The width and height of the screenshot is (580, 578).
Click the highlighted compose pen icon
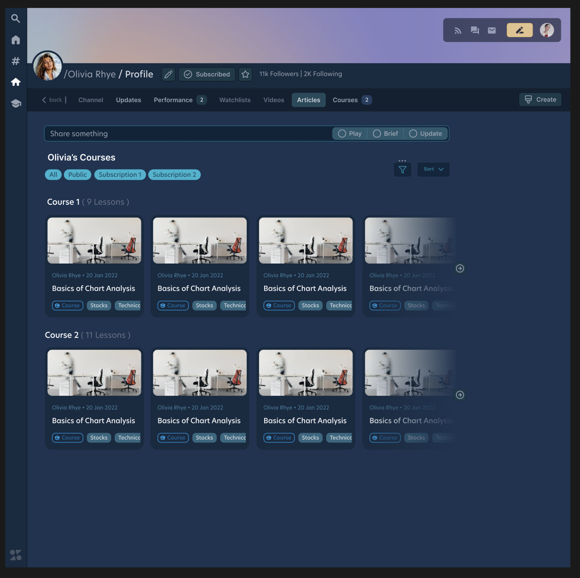[x=519, y=30]
